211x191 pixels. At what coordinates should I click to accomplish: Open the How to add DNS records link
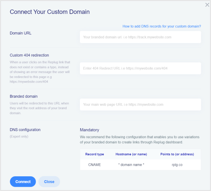(161, 26)
